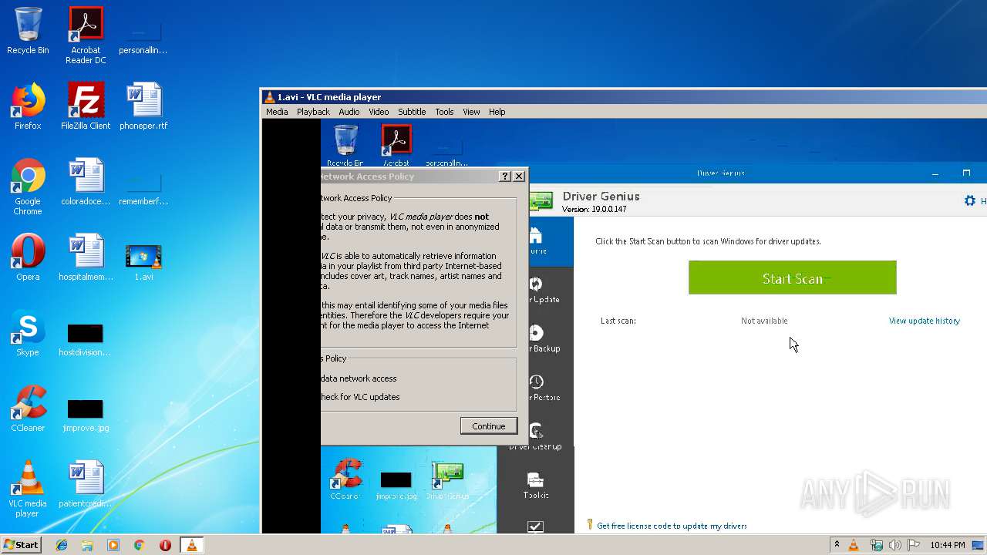The width and height of the screenshot is (987, 555).
Task: Open the Start menu
Action: pos(21,545)
